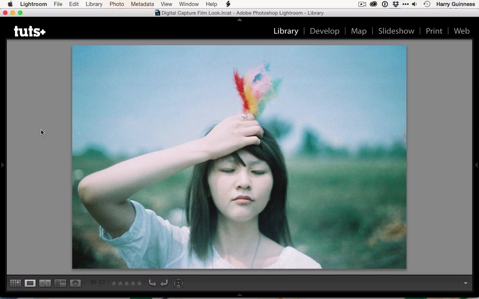Set rating to two stars
479x299 pixels.
tap(120, 283)
